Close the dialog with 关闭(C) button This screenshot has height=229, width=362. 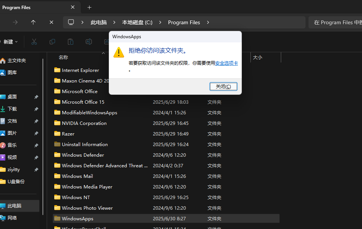tap(223, 86)
